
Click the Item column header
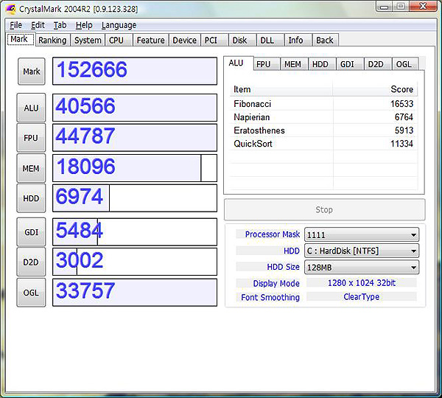tap(281, 89)
